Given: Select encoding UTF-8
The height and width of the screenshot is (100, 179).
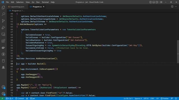Looking at the screenshot, I should pyautogui.click(x=146, y=99).
